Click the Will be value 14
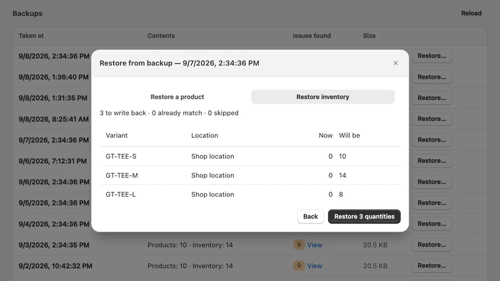Image resolution: width=500 pixels, height=281 pixels. (342, 175)
